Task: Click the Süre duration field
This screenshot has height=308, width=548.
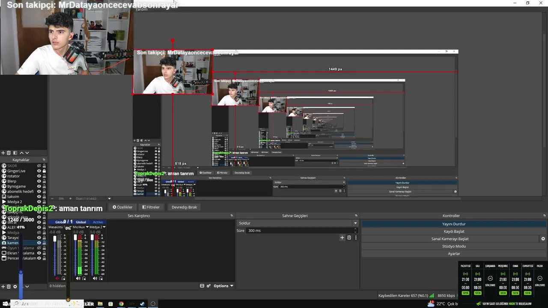Action: [x=302, y=231]
